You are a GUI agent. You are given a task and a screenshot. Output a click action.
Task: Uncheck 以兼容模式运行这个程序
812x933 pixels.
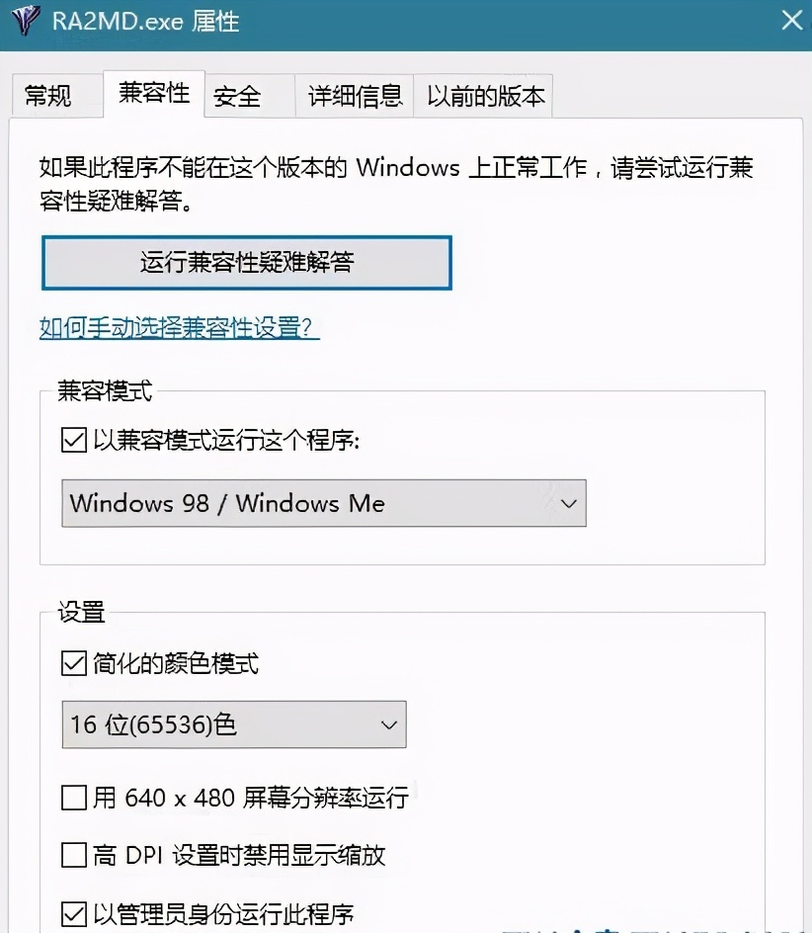[74, 439]
